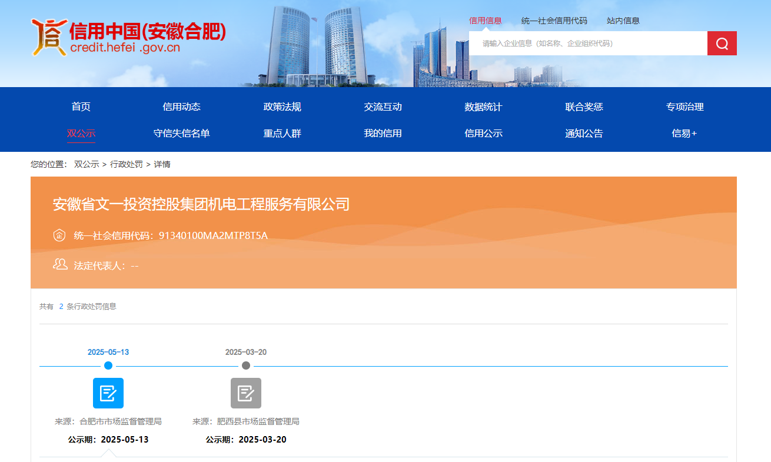The width and height of the screenshot is (771, 462).
Task: Open the 信易+ navigation item
Action: point(684,133)
